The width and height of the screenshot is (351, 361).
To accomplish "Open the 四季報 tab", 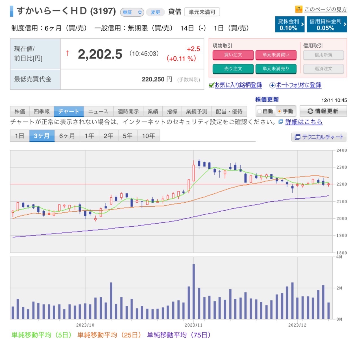I will pyautogui.click(x=42, y=111).
